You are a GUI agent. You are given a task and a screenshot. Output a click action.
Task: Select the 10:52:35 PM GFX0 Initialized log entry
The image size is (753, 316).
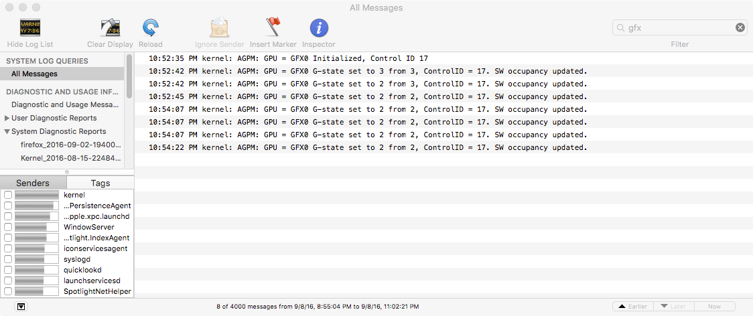(x=443, y=59)
